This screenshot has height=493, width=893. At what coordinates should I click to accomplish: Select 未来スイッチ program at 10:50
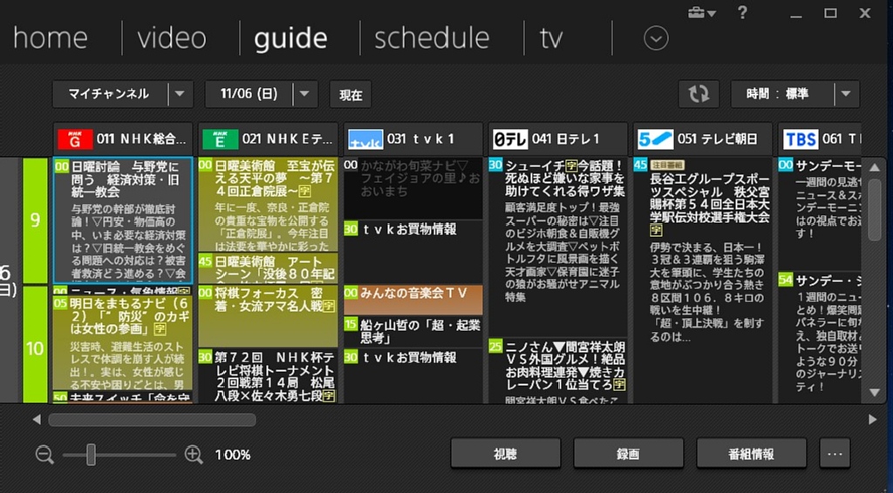pyautogui.click(x=123, y=397)
